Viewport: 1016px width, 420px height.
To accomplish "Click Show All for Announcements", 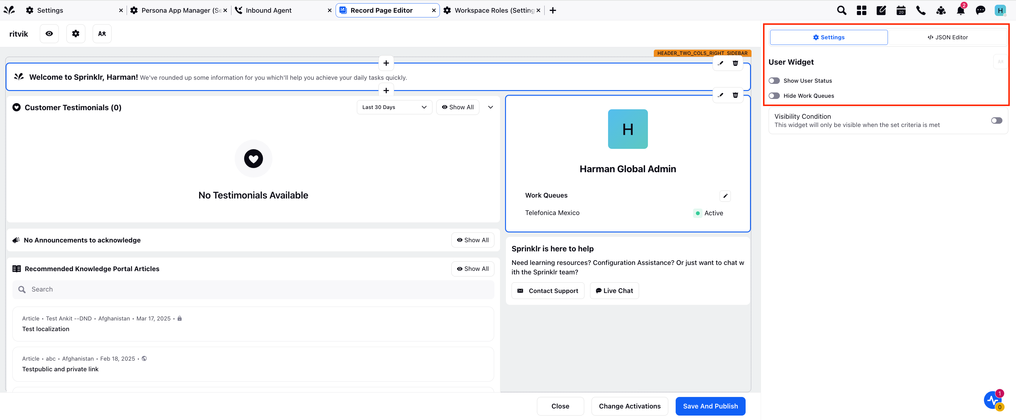I will 473,240.
